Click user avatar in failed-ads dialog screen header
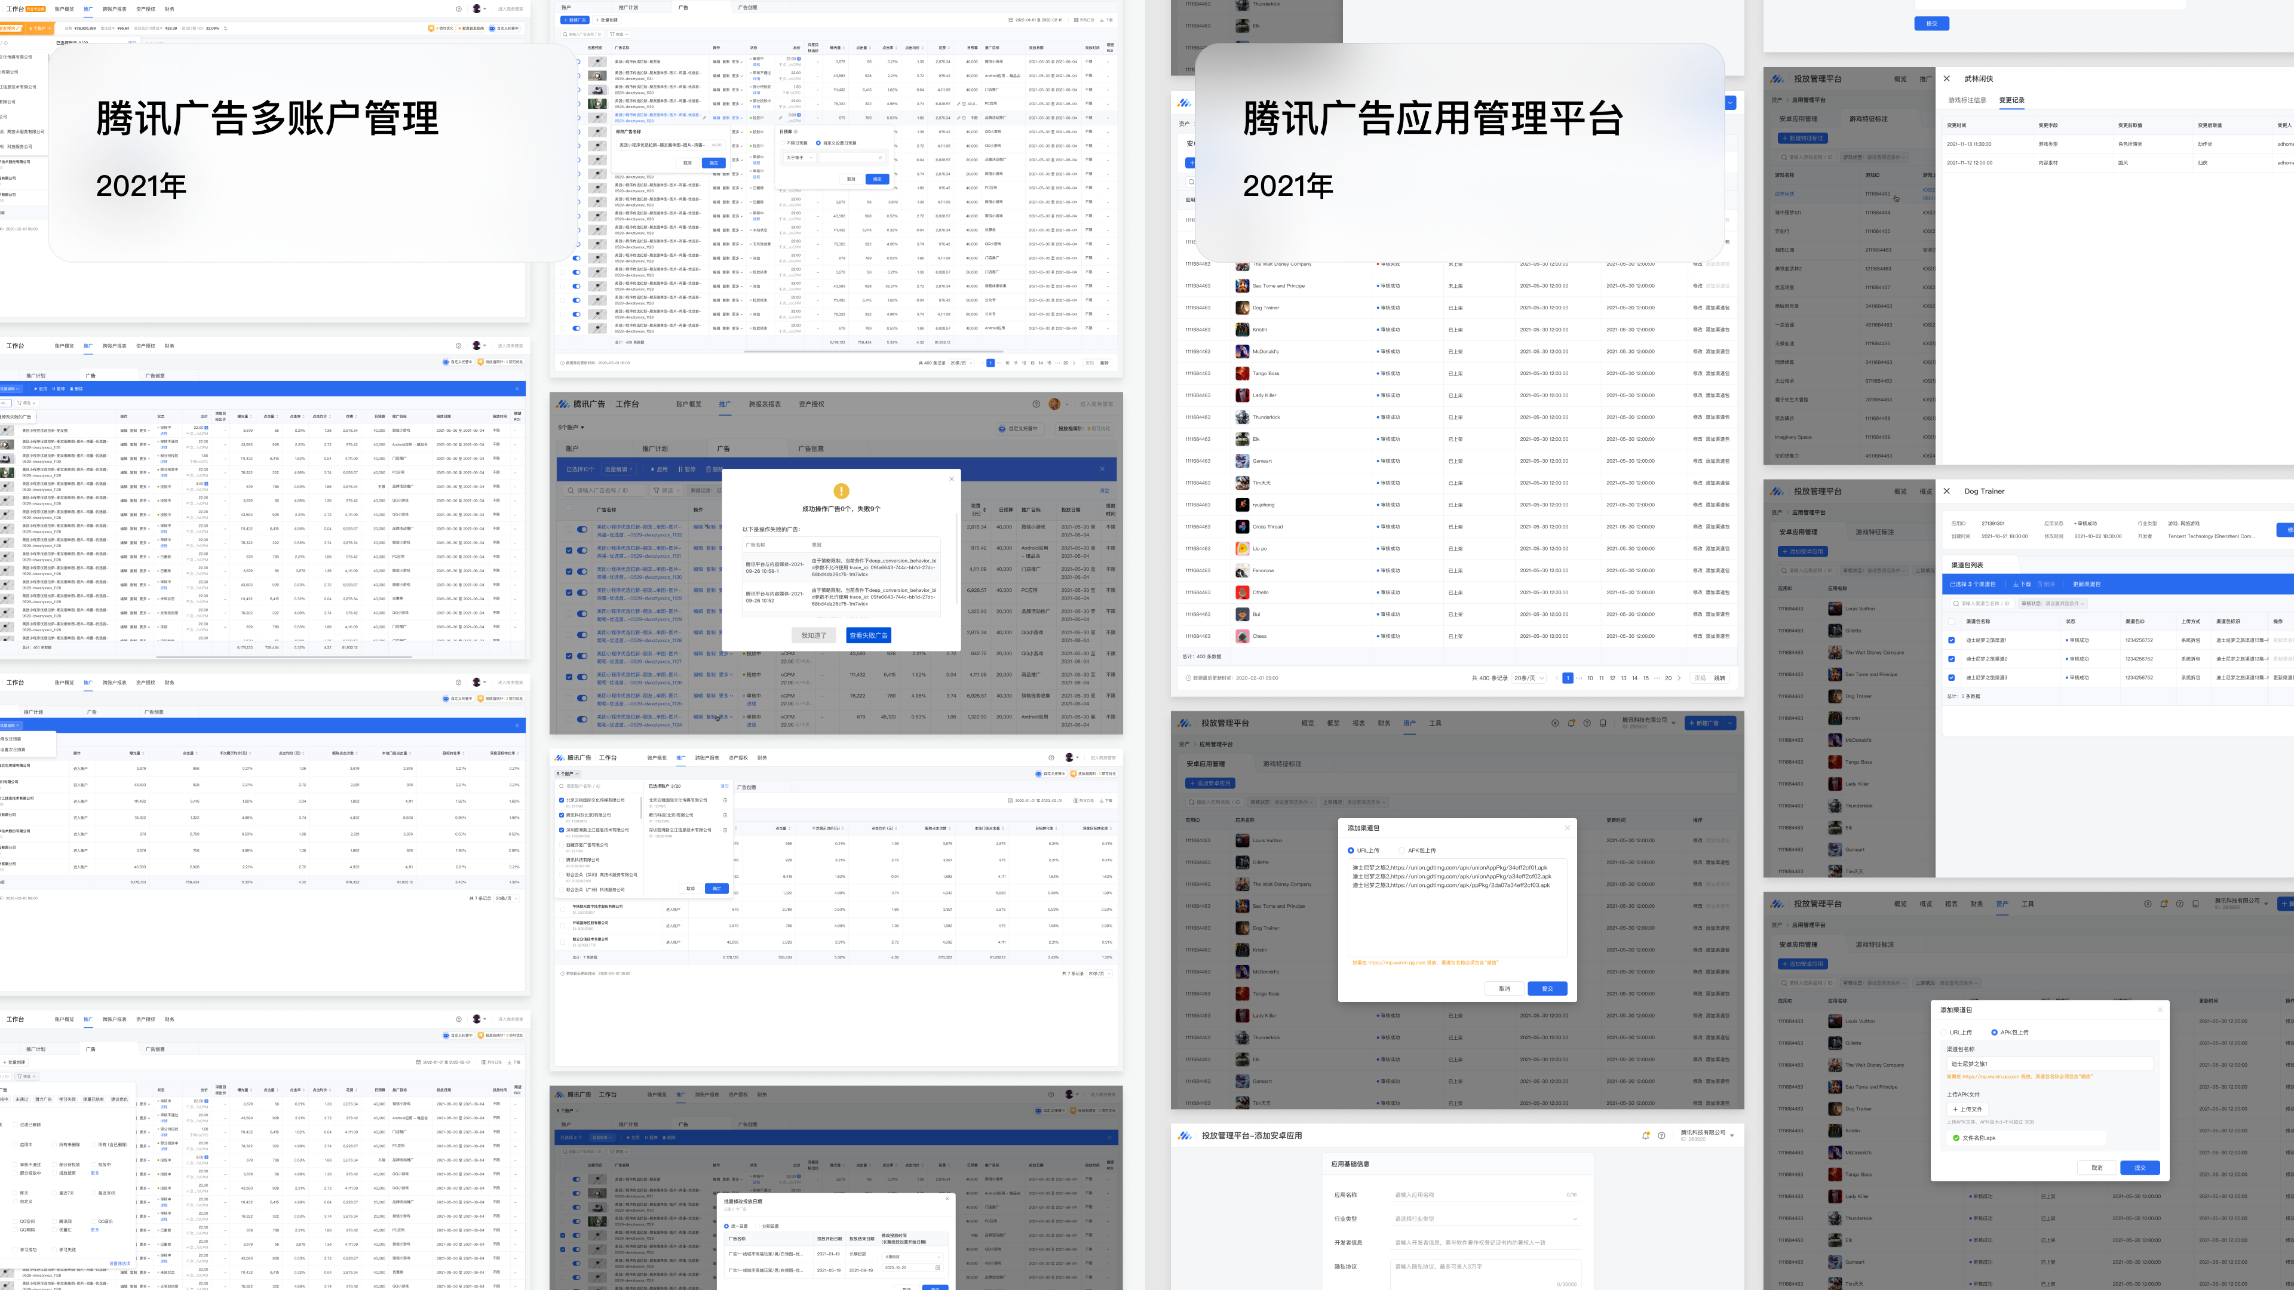The height and width of the screenshot is (1290, 2294). (1054, 404)
